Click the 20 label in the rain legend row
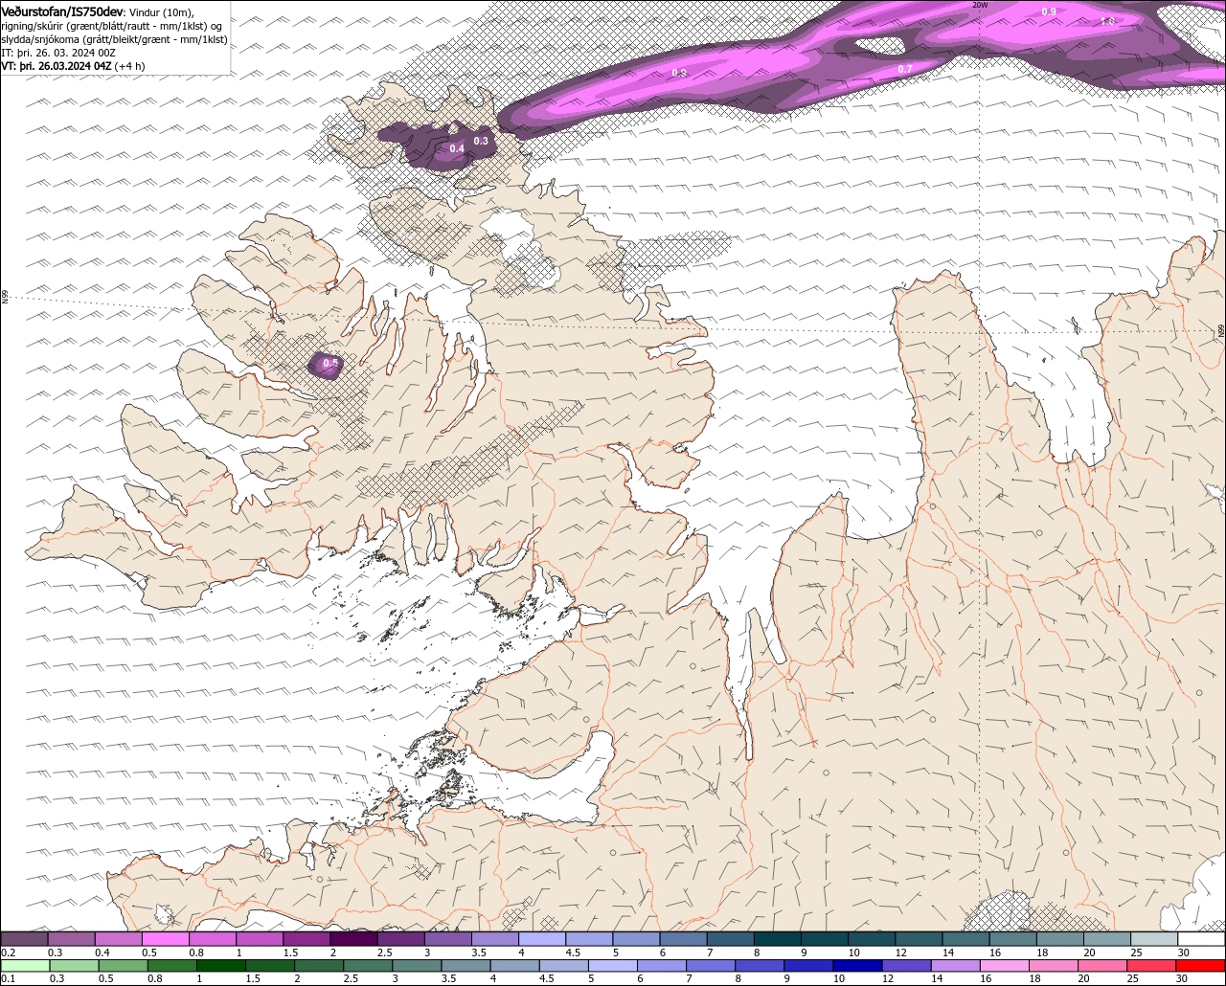 click(x=1082, y=979)
